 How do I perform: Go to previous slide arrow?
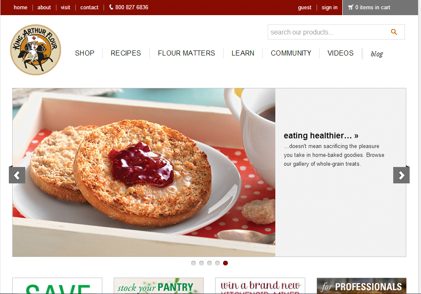17,175
